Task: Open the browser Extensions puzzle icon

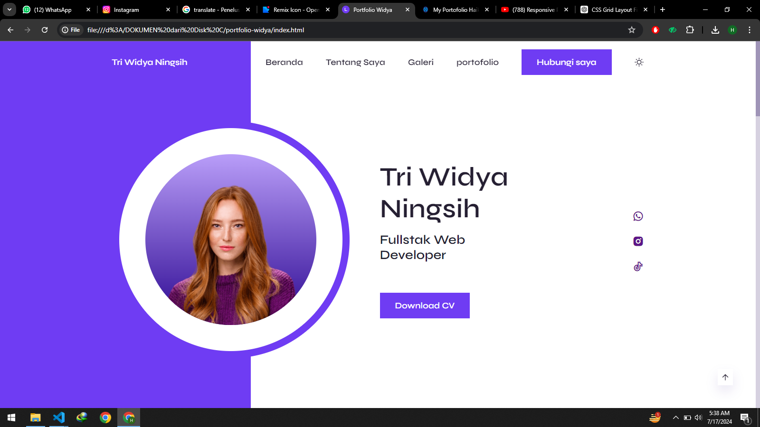Action: click(690, 30)
